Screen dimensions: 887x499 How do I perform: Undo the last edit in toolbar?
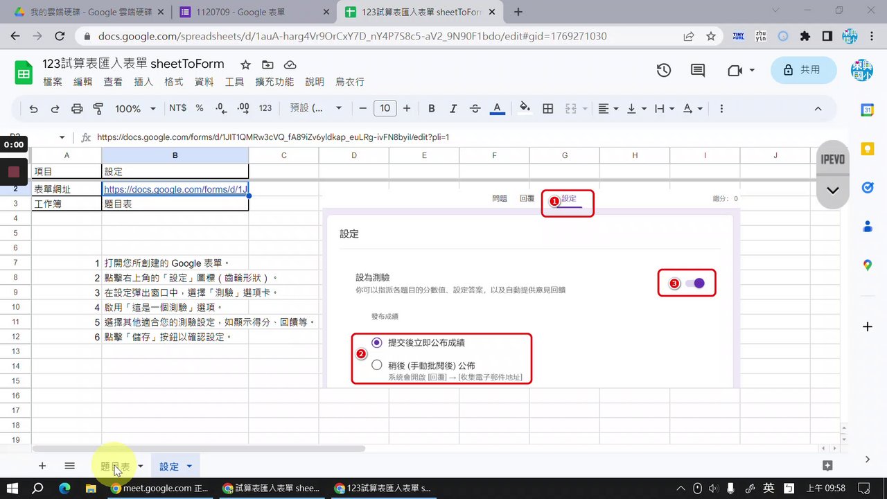tap(33, 109)
